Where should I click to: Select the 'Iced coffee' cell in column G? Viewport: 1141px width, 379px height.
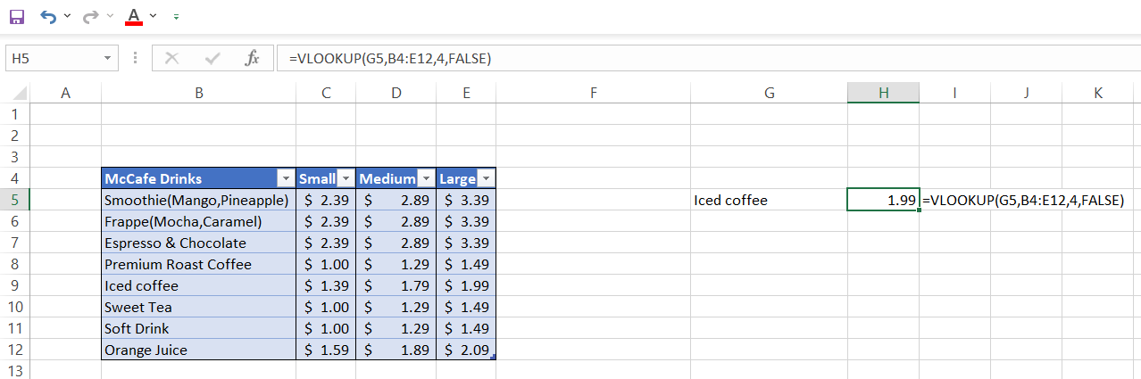coord(768,201)
